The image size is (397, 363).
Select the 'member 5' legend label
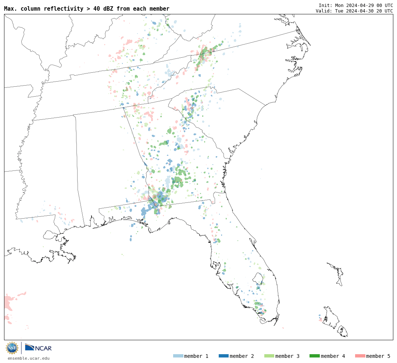(378, 356)
